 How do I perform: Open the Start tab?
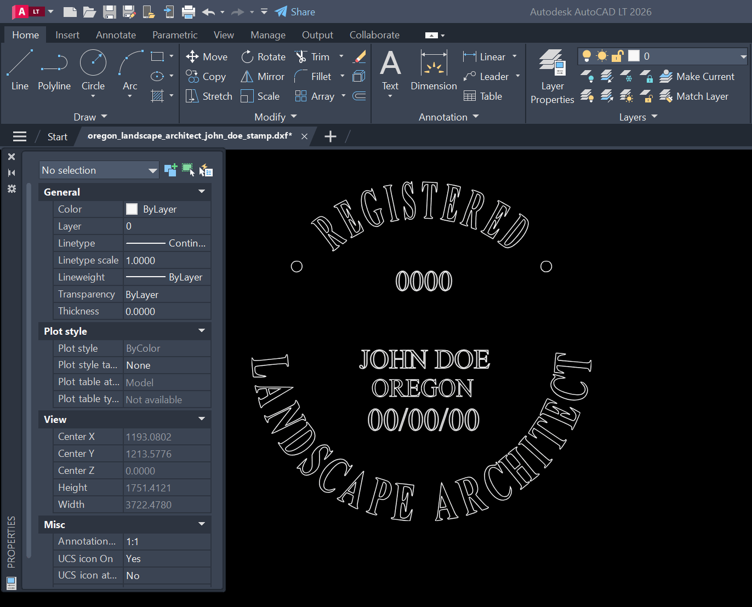click(58, 137)
